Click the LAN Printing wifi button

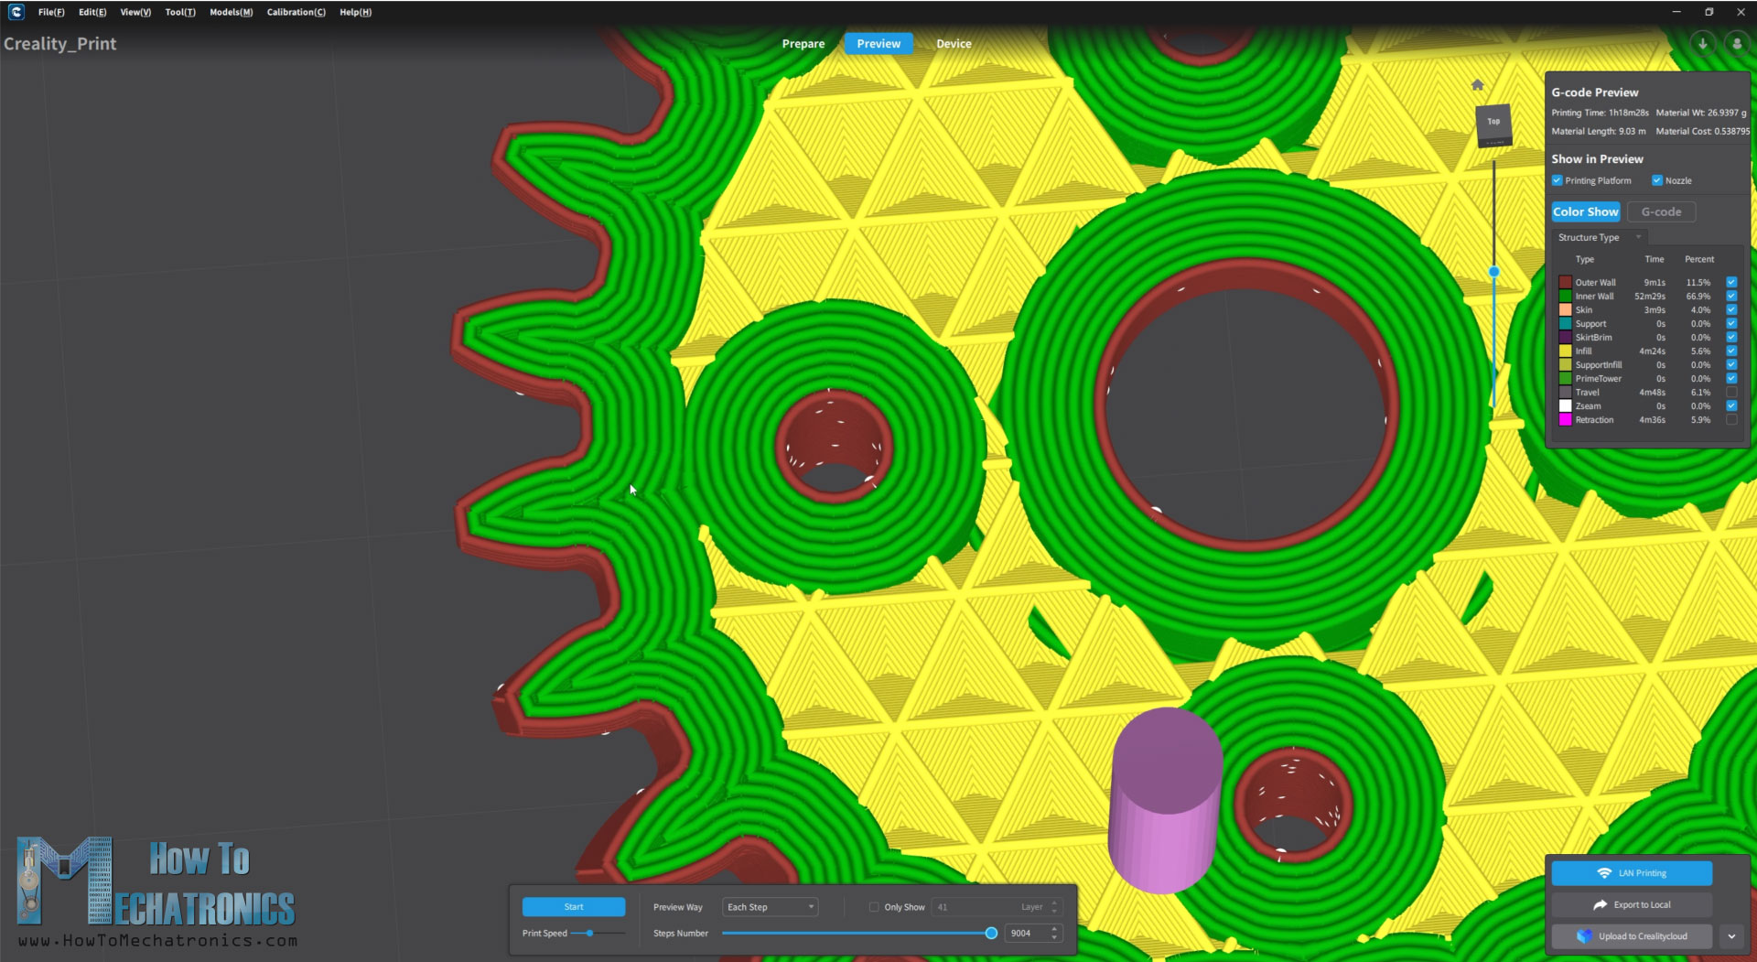(x=1632, y=873)
